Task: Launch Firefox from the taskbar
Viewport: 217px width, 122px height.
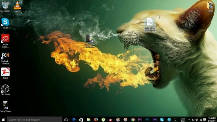Action: coord(96,120)
